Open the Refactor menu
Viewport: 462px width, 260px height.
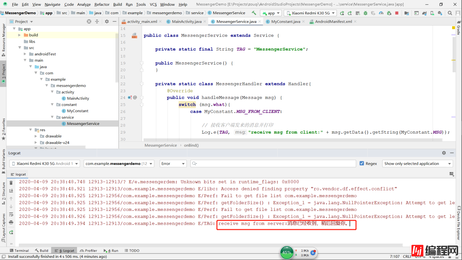[102, 4]
